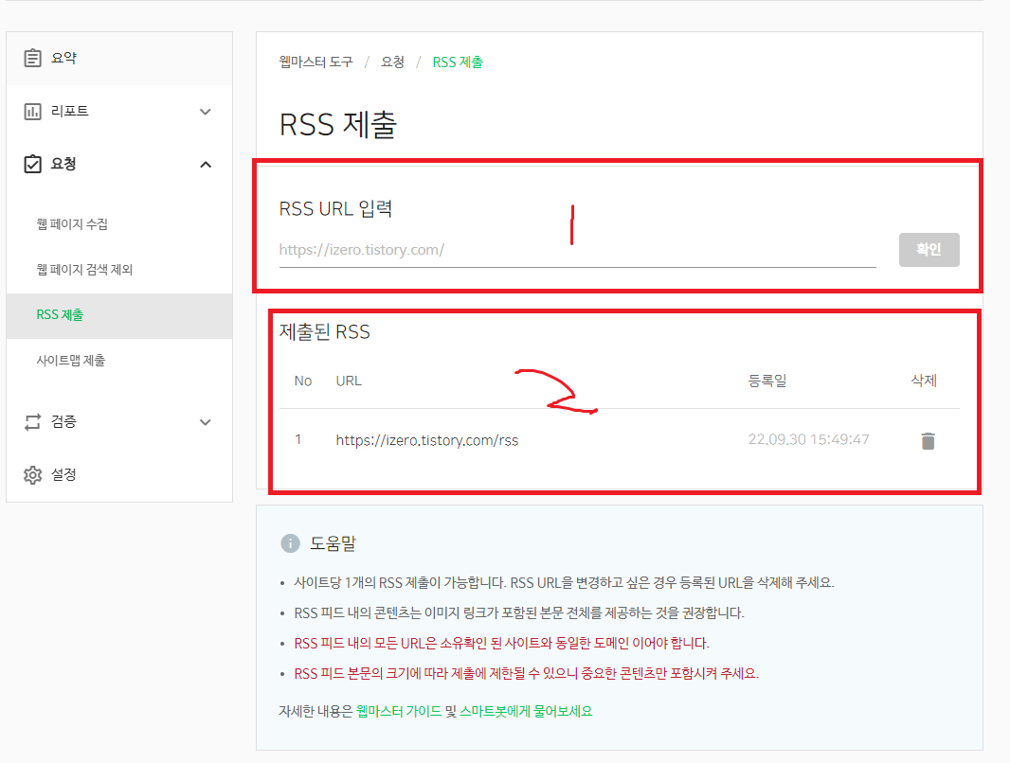
Task: Click the red help line about 본문의 크기
Action: point(526,674)
